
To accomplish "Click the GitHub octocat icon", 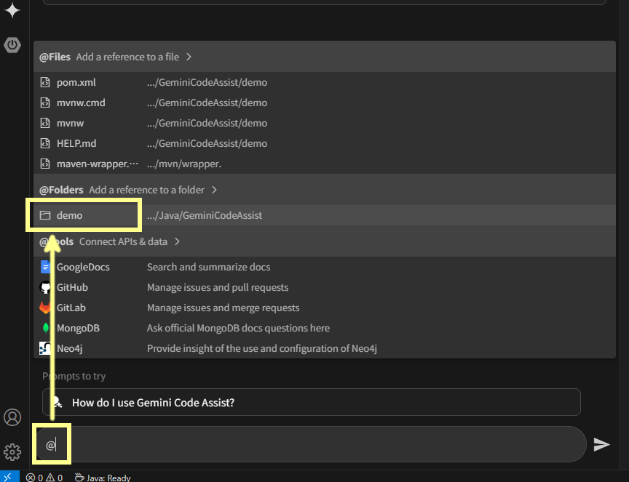I will point(45,287).
